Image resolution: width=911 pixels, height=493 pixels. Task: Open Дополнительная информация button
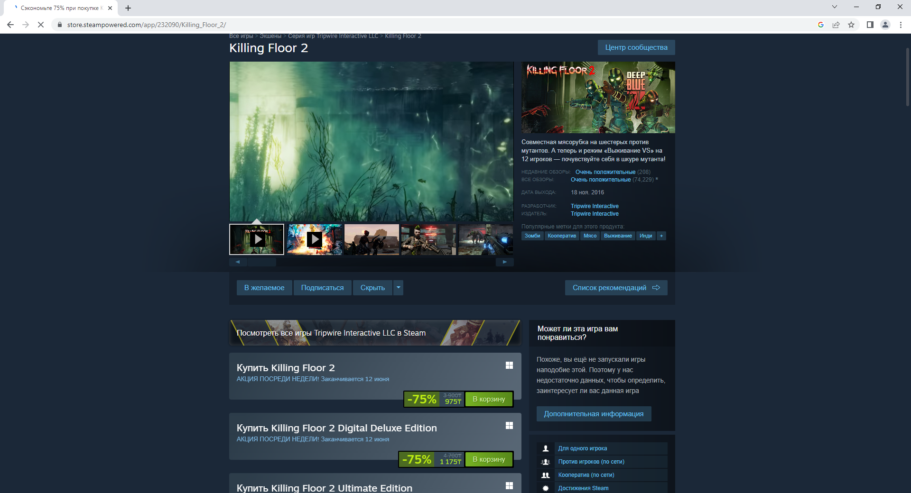coord(594,414)
